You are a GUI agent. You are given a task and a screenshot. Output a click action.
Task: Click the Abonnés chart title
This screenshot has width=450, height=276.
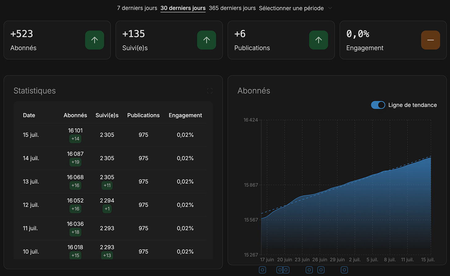[x=254, y=91]
